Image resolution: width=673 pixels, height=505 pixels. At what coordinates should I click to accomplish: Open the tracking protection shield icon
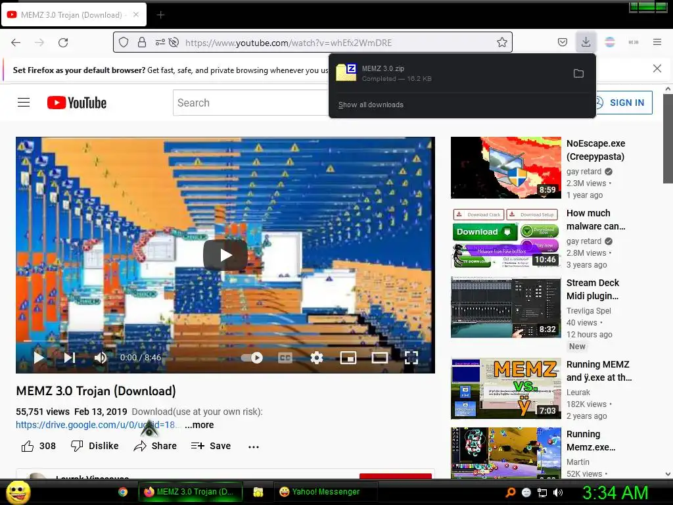pos(124,42)
